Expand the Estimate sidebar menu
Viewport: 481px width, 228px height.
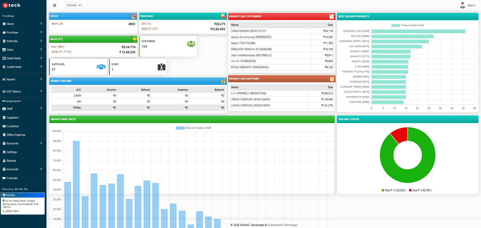(x=23, y=41)
